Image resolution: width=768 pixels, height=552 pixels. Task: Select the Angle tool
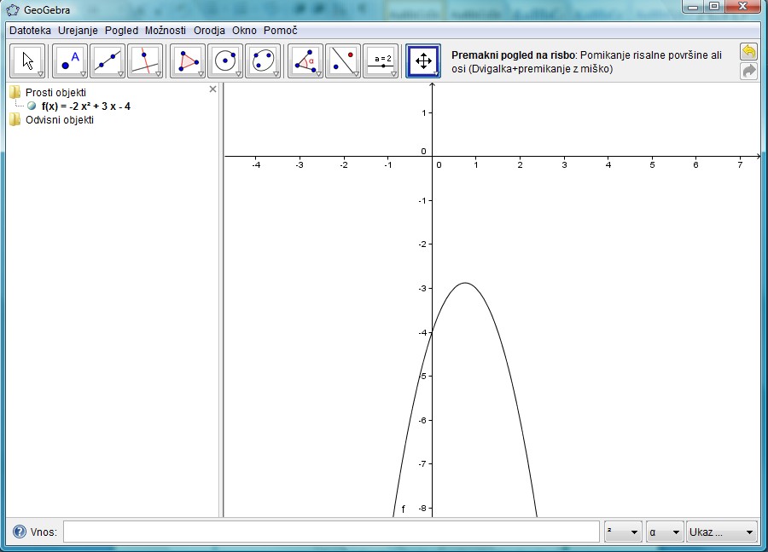coord(305,61)
